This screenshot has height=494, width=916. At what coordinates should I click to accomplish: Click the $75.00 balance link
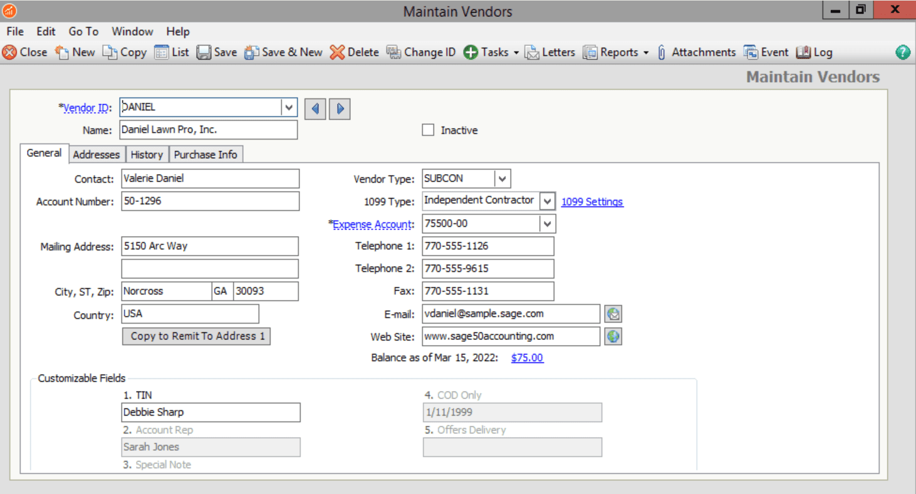(x=527, y=358)
